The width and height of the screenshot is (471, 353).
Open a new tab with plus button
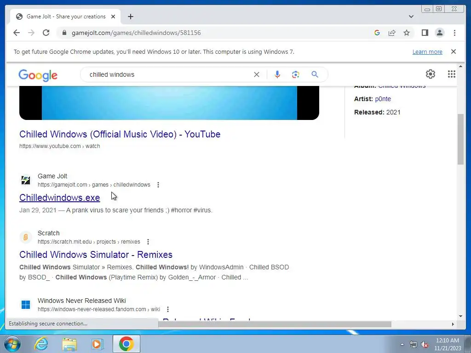click(x=130, y=17)
